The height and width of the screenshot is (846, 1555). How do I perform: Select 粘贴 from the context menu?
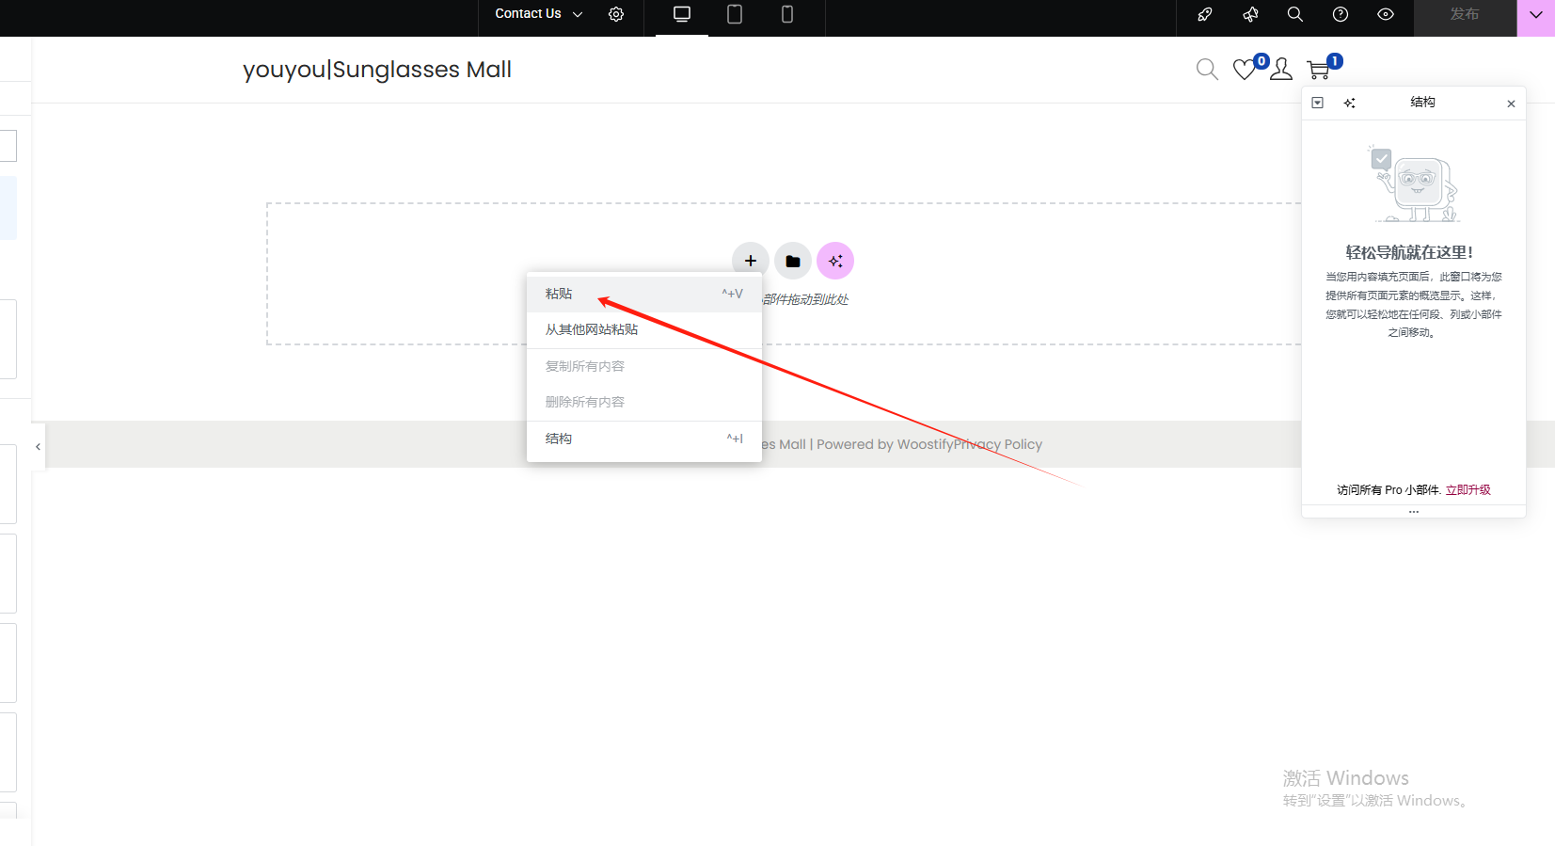pos(559,294)
